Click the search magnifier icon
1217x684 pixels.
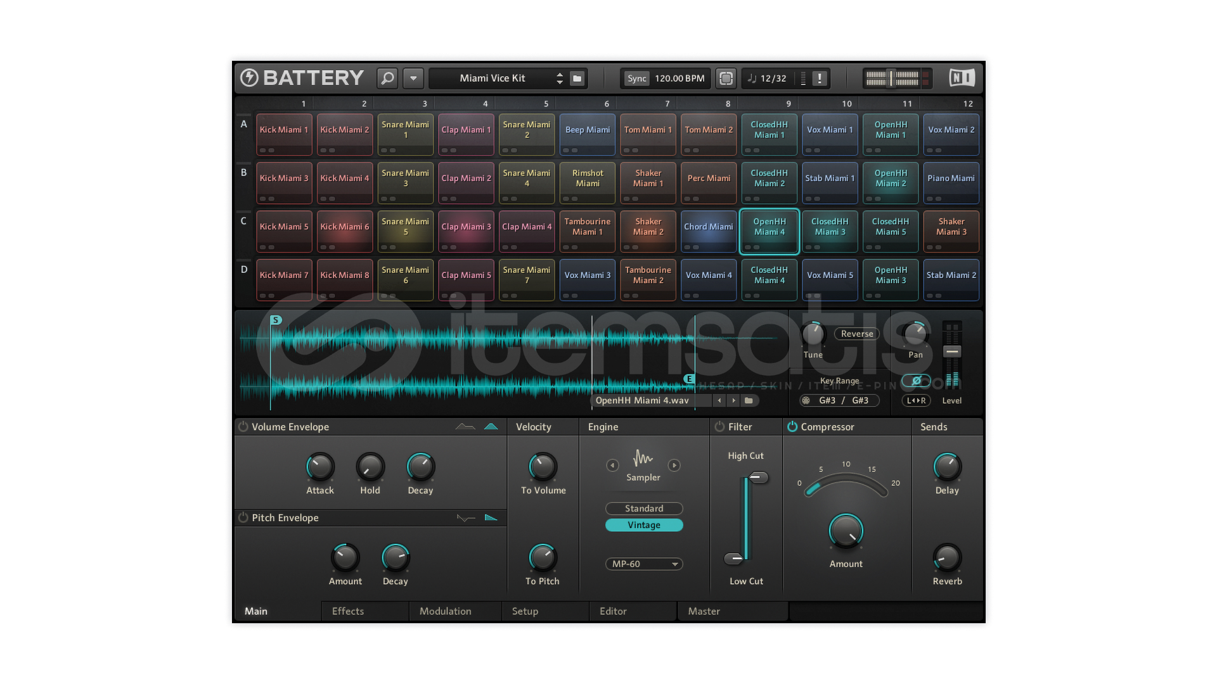tap(387, 78)
